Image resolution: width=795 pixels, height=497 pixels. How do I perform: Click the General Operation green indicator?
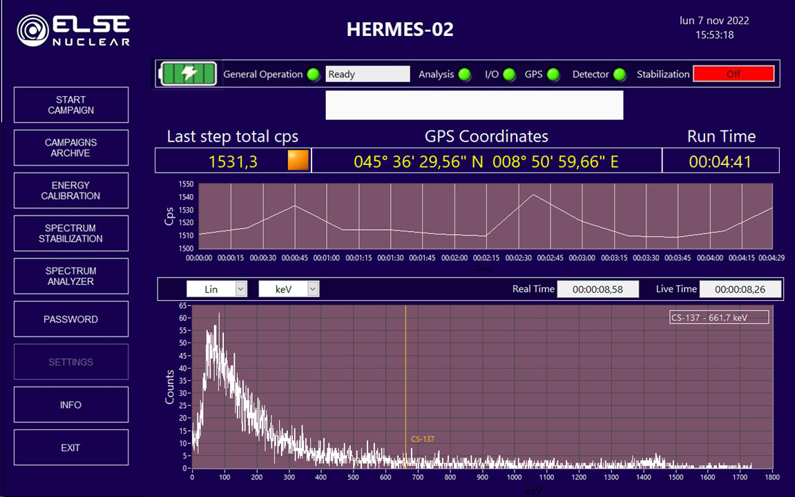pos(314,75)
